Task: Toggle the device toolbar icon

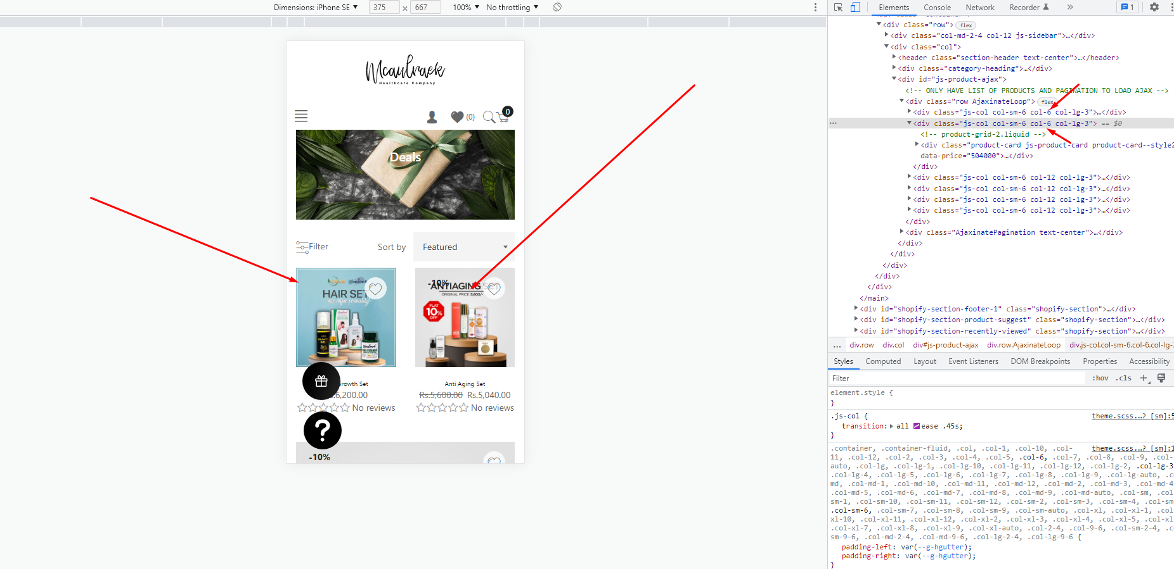Action: 855,7
